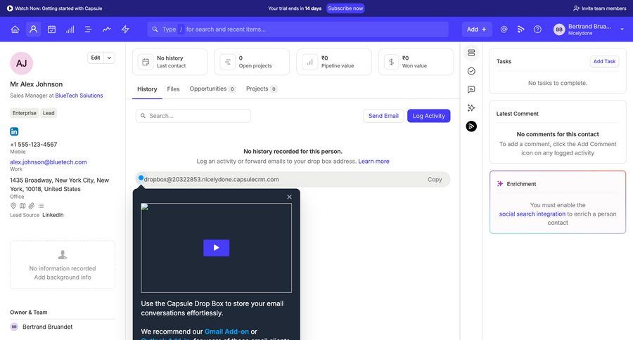This screenshot has height=340, width=633.
Task: Open the activity feed icon in navbar
Action: coord(520,30)
